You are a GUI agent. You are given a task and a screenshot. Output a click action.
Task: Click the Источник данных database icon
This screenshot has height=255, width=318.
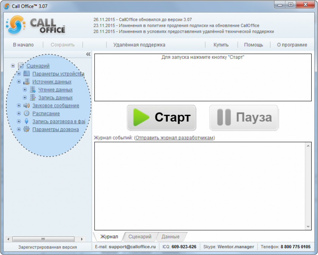(x=27, y=82)
